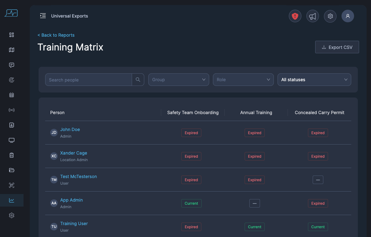
Task: Click Test McTesterson's Annual Training Expired badge
Action: click(x=255, y=180)
